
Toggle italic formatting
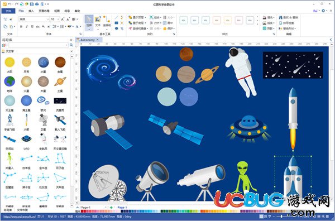click(x=27, y=27)
